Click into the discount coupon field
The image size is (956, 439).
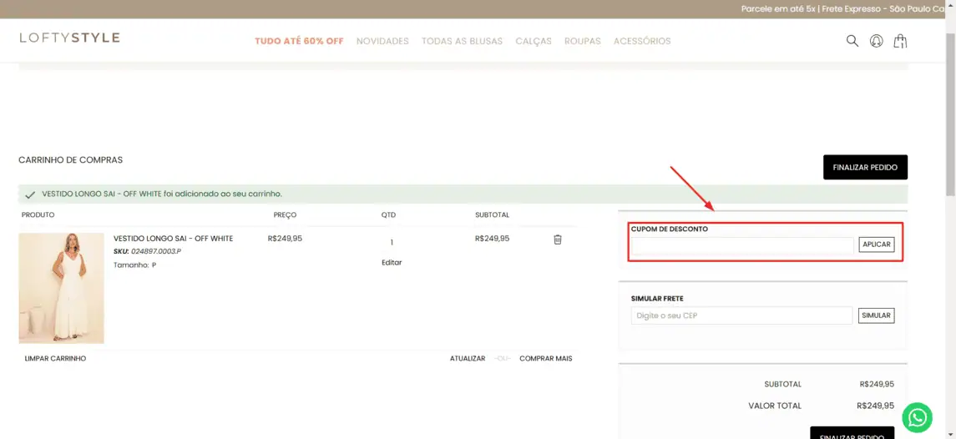tap(742, 245)
